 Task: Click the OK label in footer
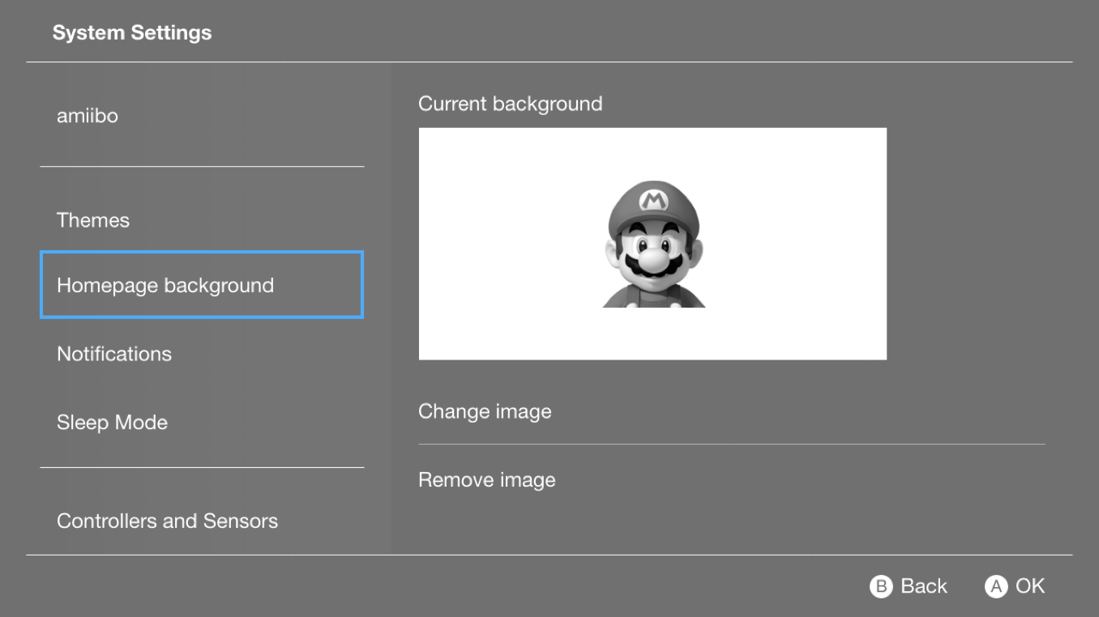(1030, 586)
